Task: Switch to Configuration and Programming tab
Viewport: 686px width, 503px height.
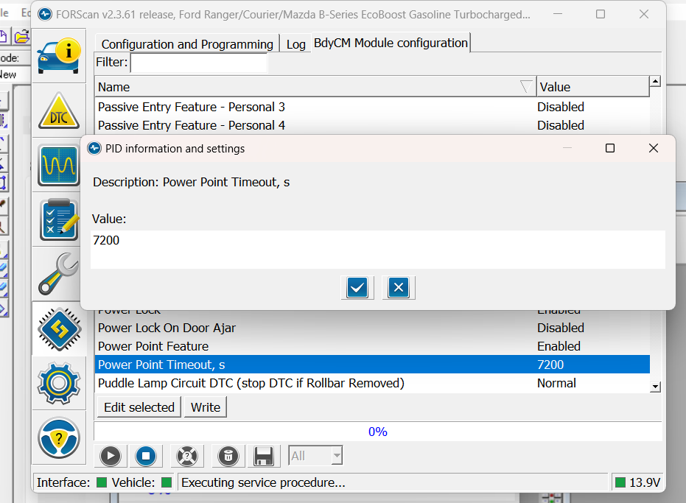Action: [187, 44]
